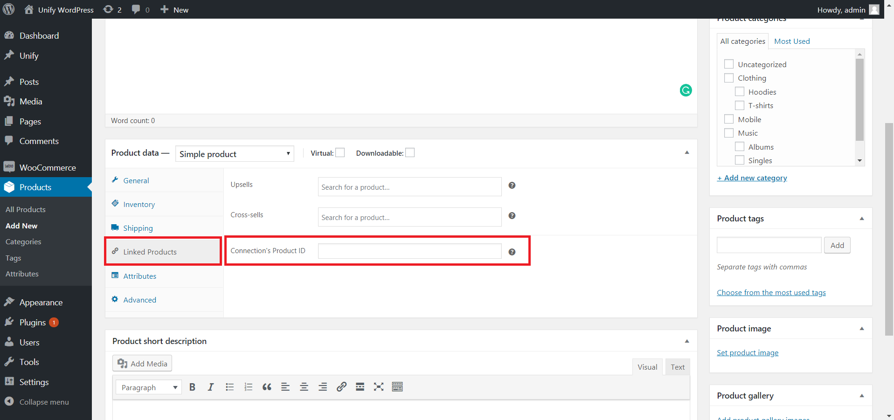The width and height of the screenshot is (894, 420).
Task: Enable fullscreen distraction-free editor mode
Action: [x=379, y=387]
